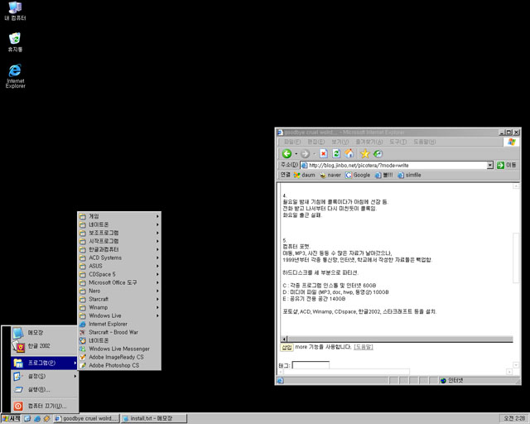The image size is (530, 424).
Task: Open the address bar dropdown arrow
Action: (x=490, y=165)
